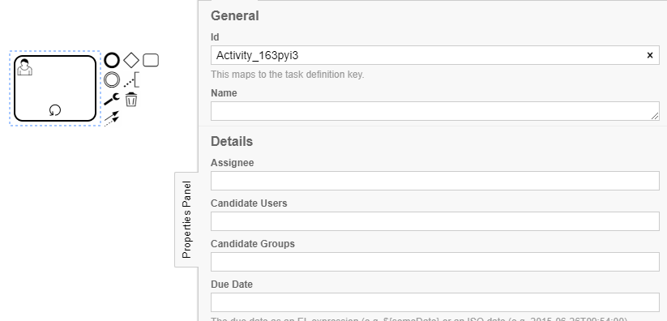Activate the connect arrows tool

pos(112,119)
